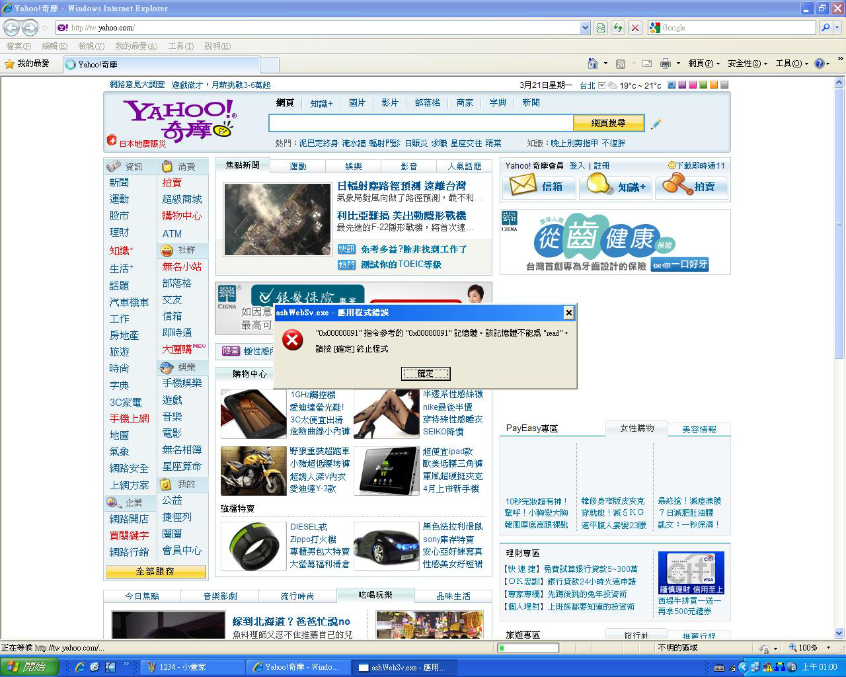Open 拍賣 auction gavel shortcut
The image size is (846, 677).
[x=691, y=186]
